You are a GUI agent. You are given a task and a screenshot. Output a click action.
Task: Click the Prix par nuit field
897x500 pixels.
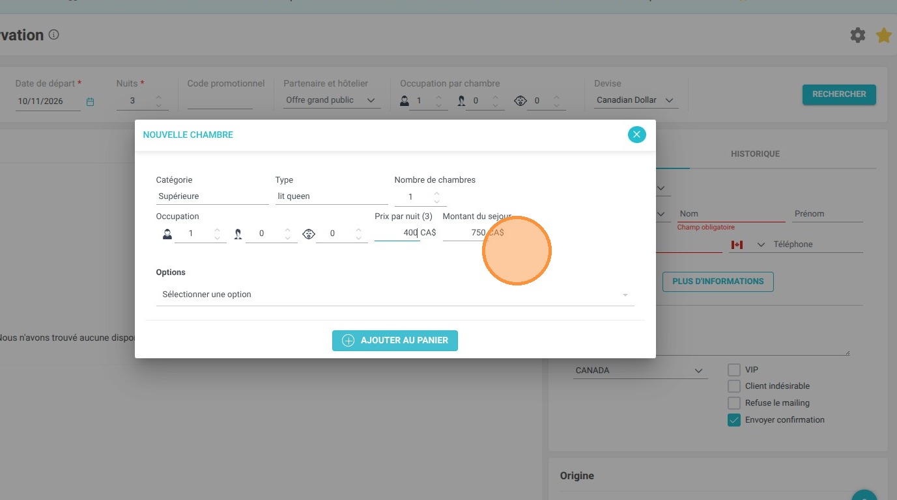pos(397,233)
